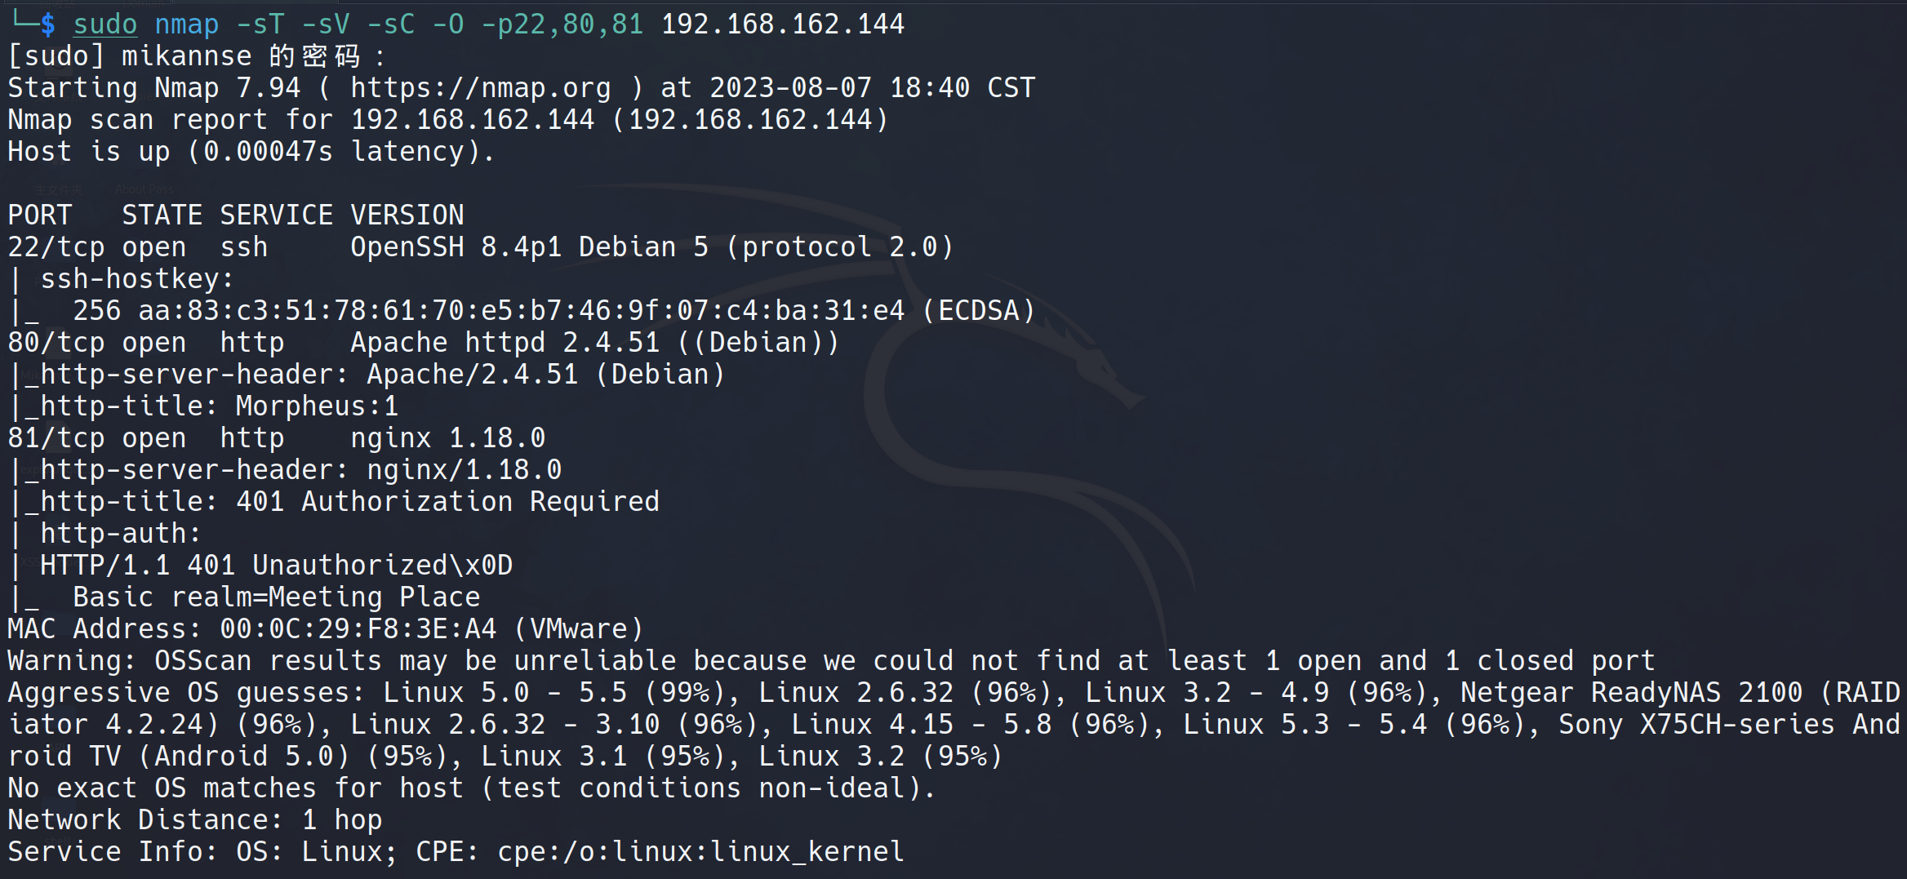Click the -p22,80,81 port argument
The height and width of the screenshot is (879, 1907).
click(562, 24)
